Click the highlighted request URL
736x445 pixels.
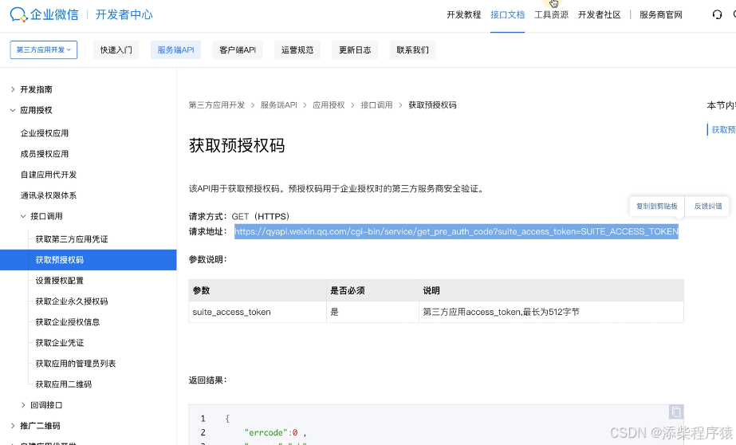[456, 231]
